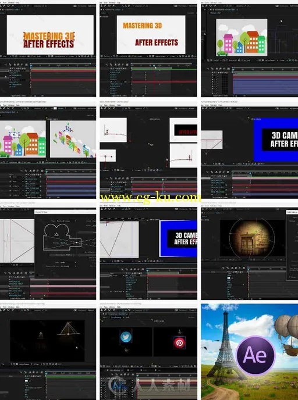The height and width of the screenshot is (400, 298).
Task: Click the timeline playhead in the overlapping title screenshot
Action: click(x=31, y=66)
